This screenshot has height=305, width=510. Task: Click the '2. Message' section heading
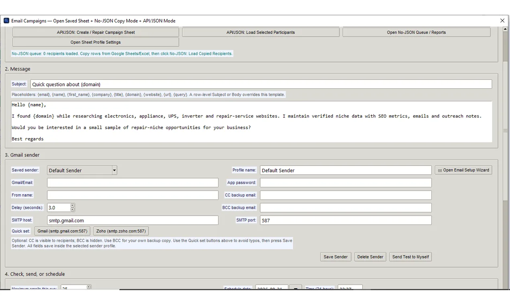pos(18,69)
